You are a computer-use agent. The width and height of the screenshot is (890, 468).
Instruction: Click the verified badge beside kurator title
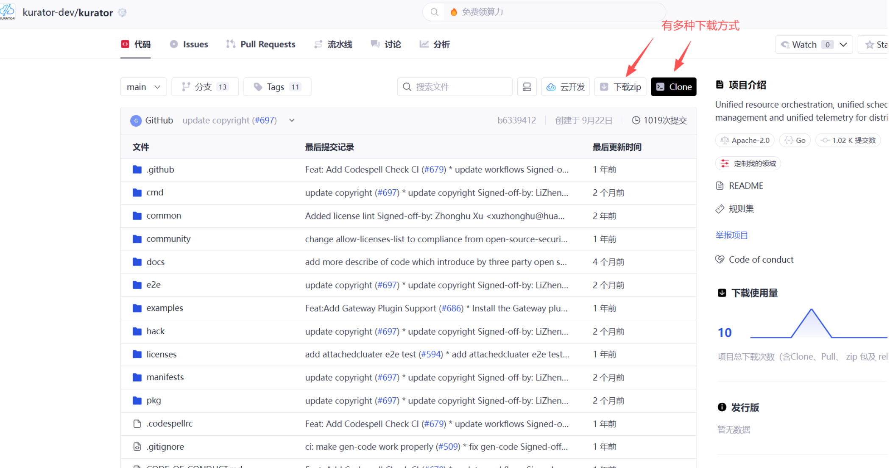tap(123, 13)
